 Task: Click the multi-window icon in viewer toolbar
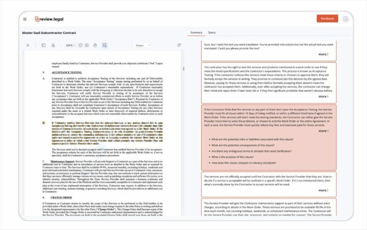[179, 45]
